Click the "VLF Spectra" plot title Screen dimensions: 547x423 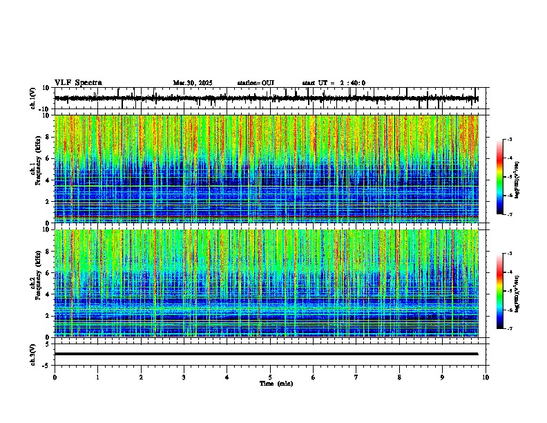coord(78,83)
